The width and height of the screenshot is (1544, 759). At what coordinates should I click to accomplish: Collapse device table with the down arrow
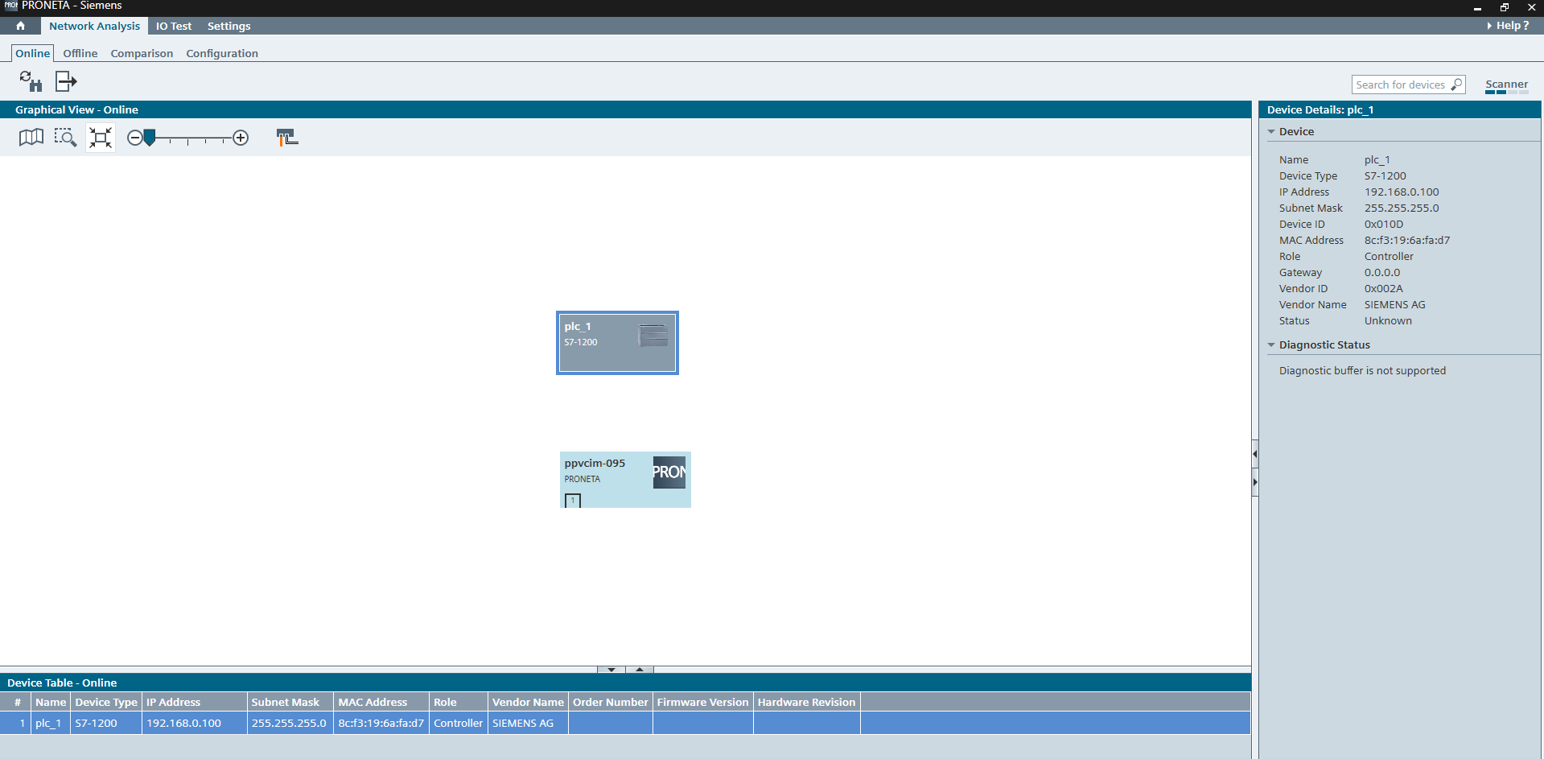point(611,670)
